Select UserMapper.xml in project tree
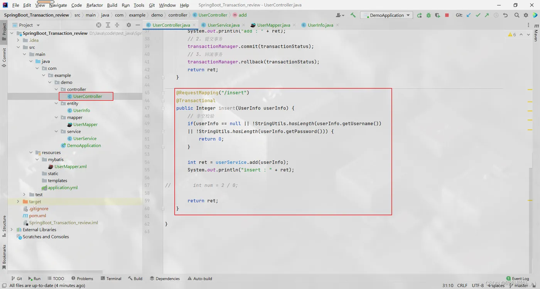The width and height of the screenshot is (540, 289). pyautogui.click(x=71, y=167)
